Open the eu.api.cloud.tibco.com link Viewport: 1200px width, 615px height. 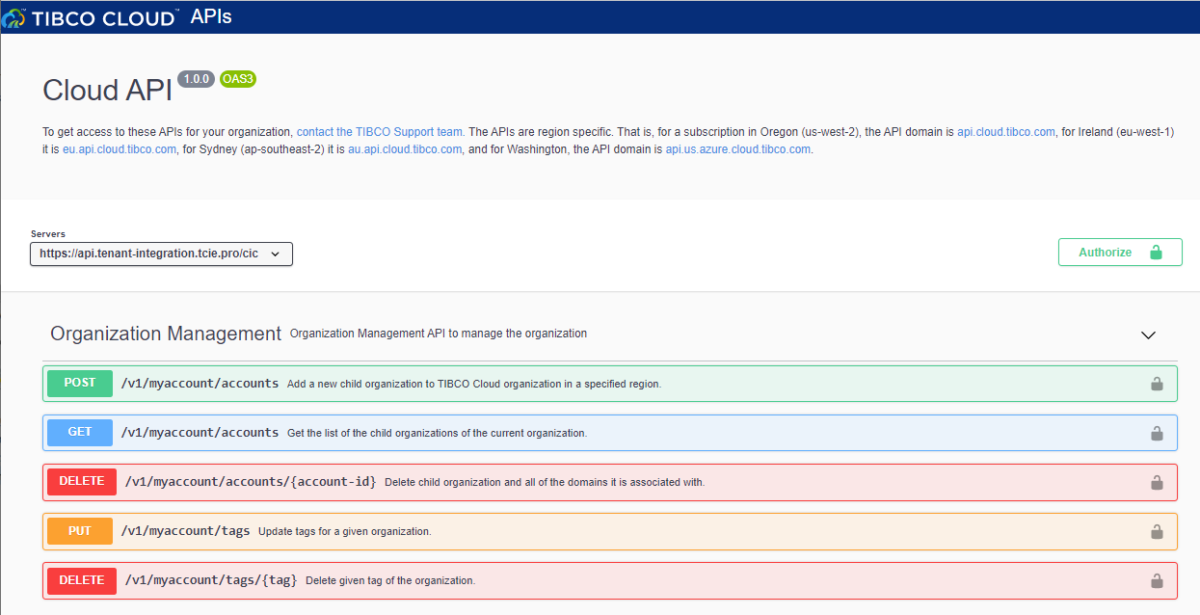(x=120, y=149)
